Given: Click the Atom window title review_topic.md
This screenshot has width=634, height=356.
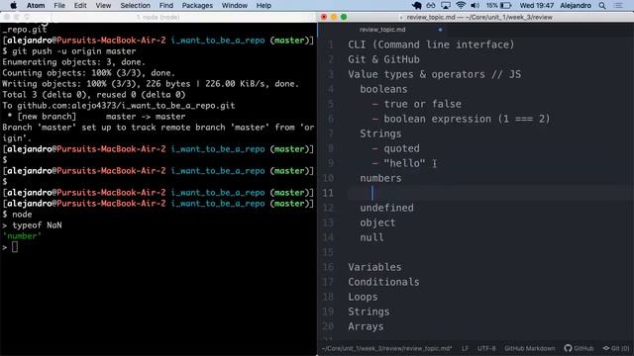Looking at the screenshot, I should pyautogui.click(x=479, y=17).
